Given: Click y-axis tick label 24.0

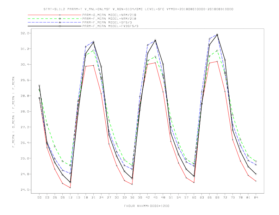Looking at the screenshot, I should coord(25,190).
